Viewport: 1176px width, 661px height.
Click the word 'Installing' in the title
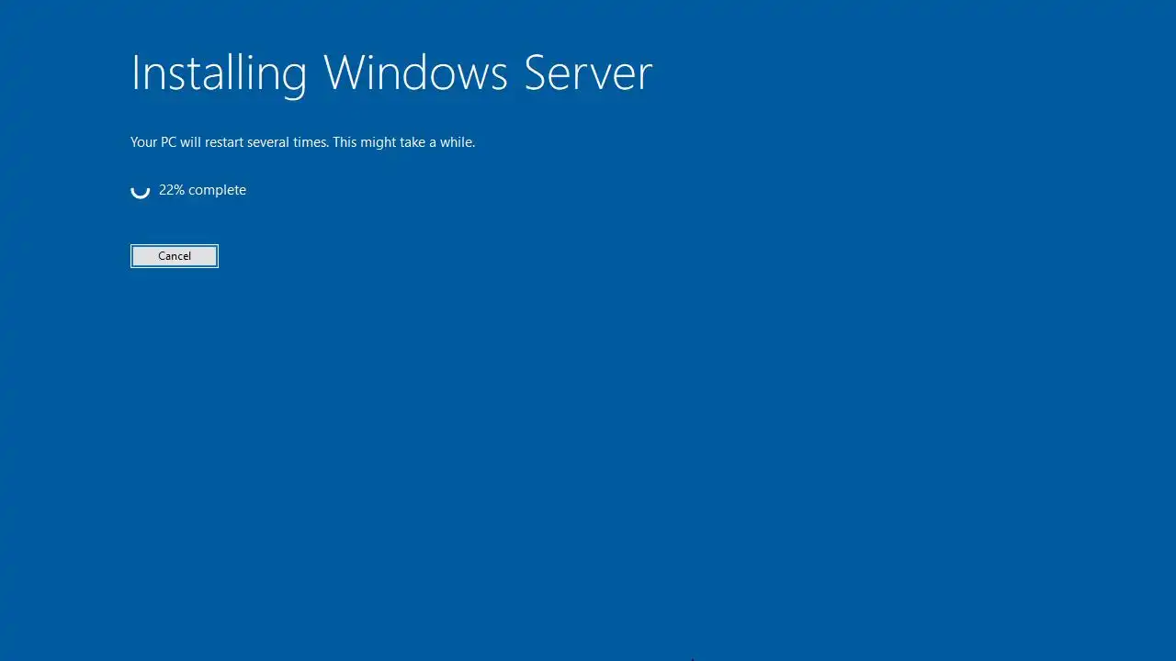coord(219,73)
